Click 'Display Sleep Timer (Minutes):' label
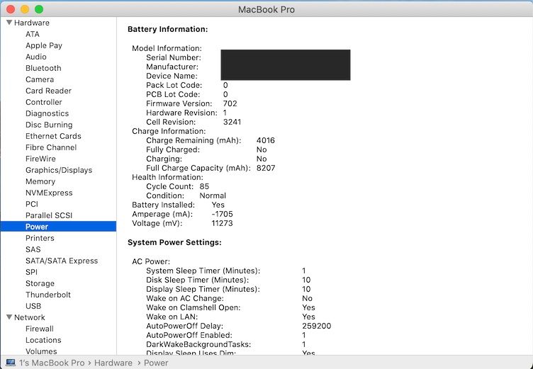The image size is (533, 369). tap(203, 289)
